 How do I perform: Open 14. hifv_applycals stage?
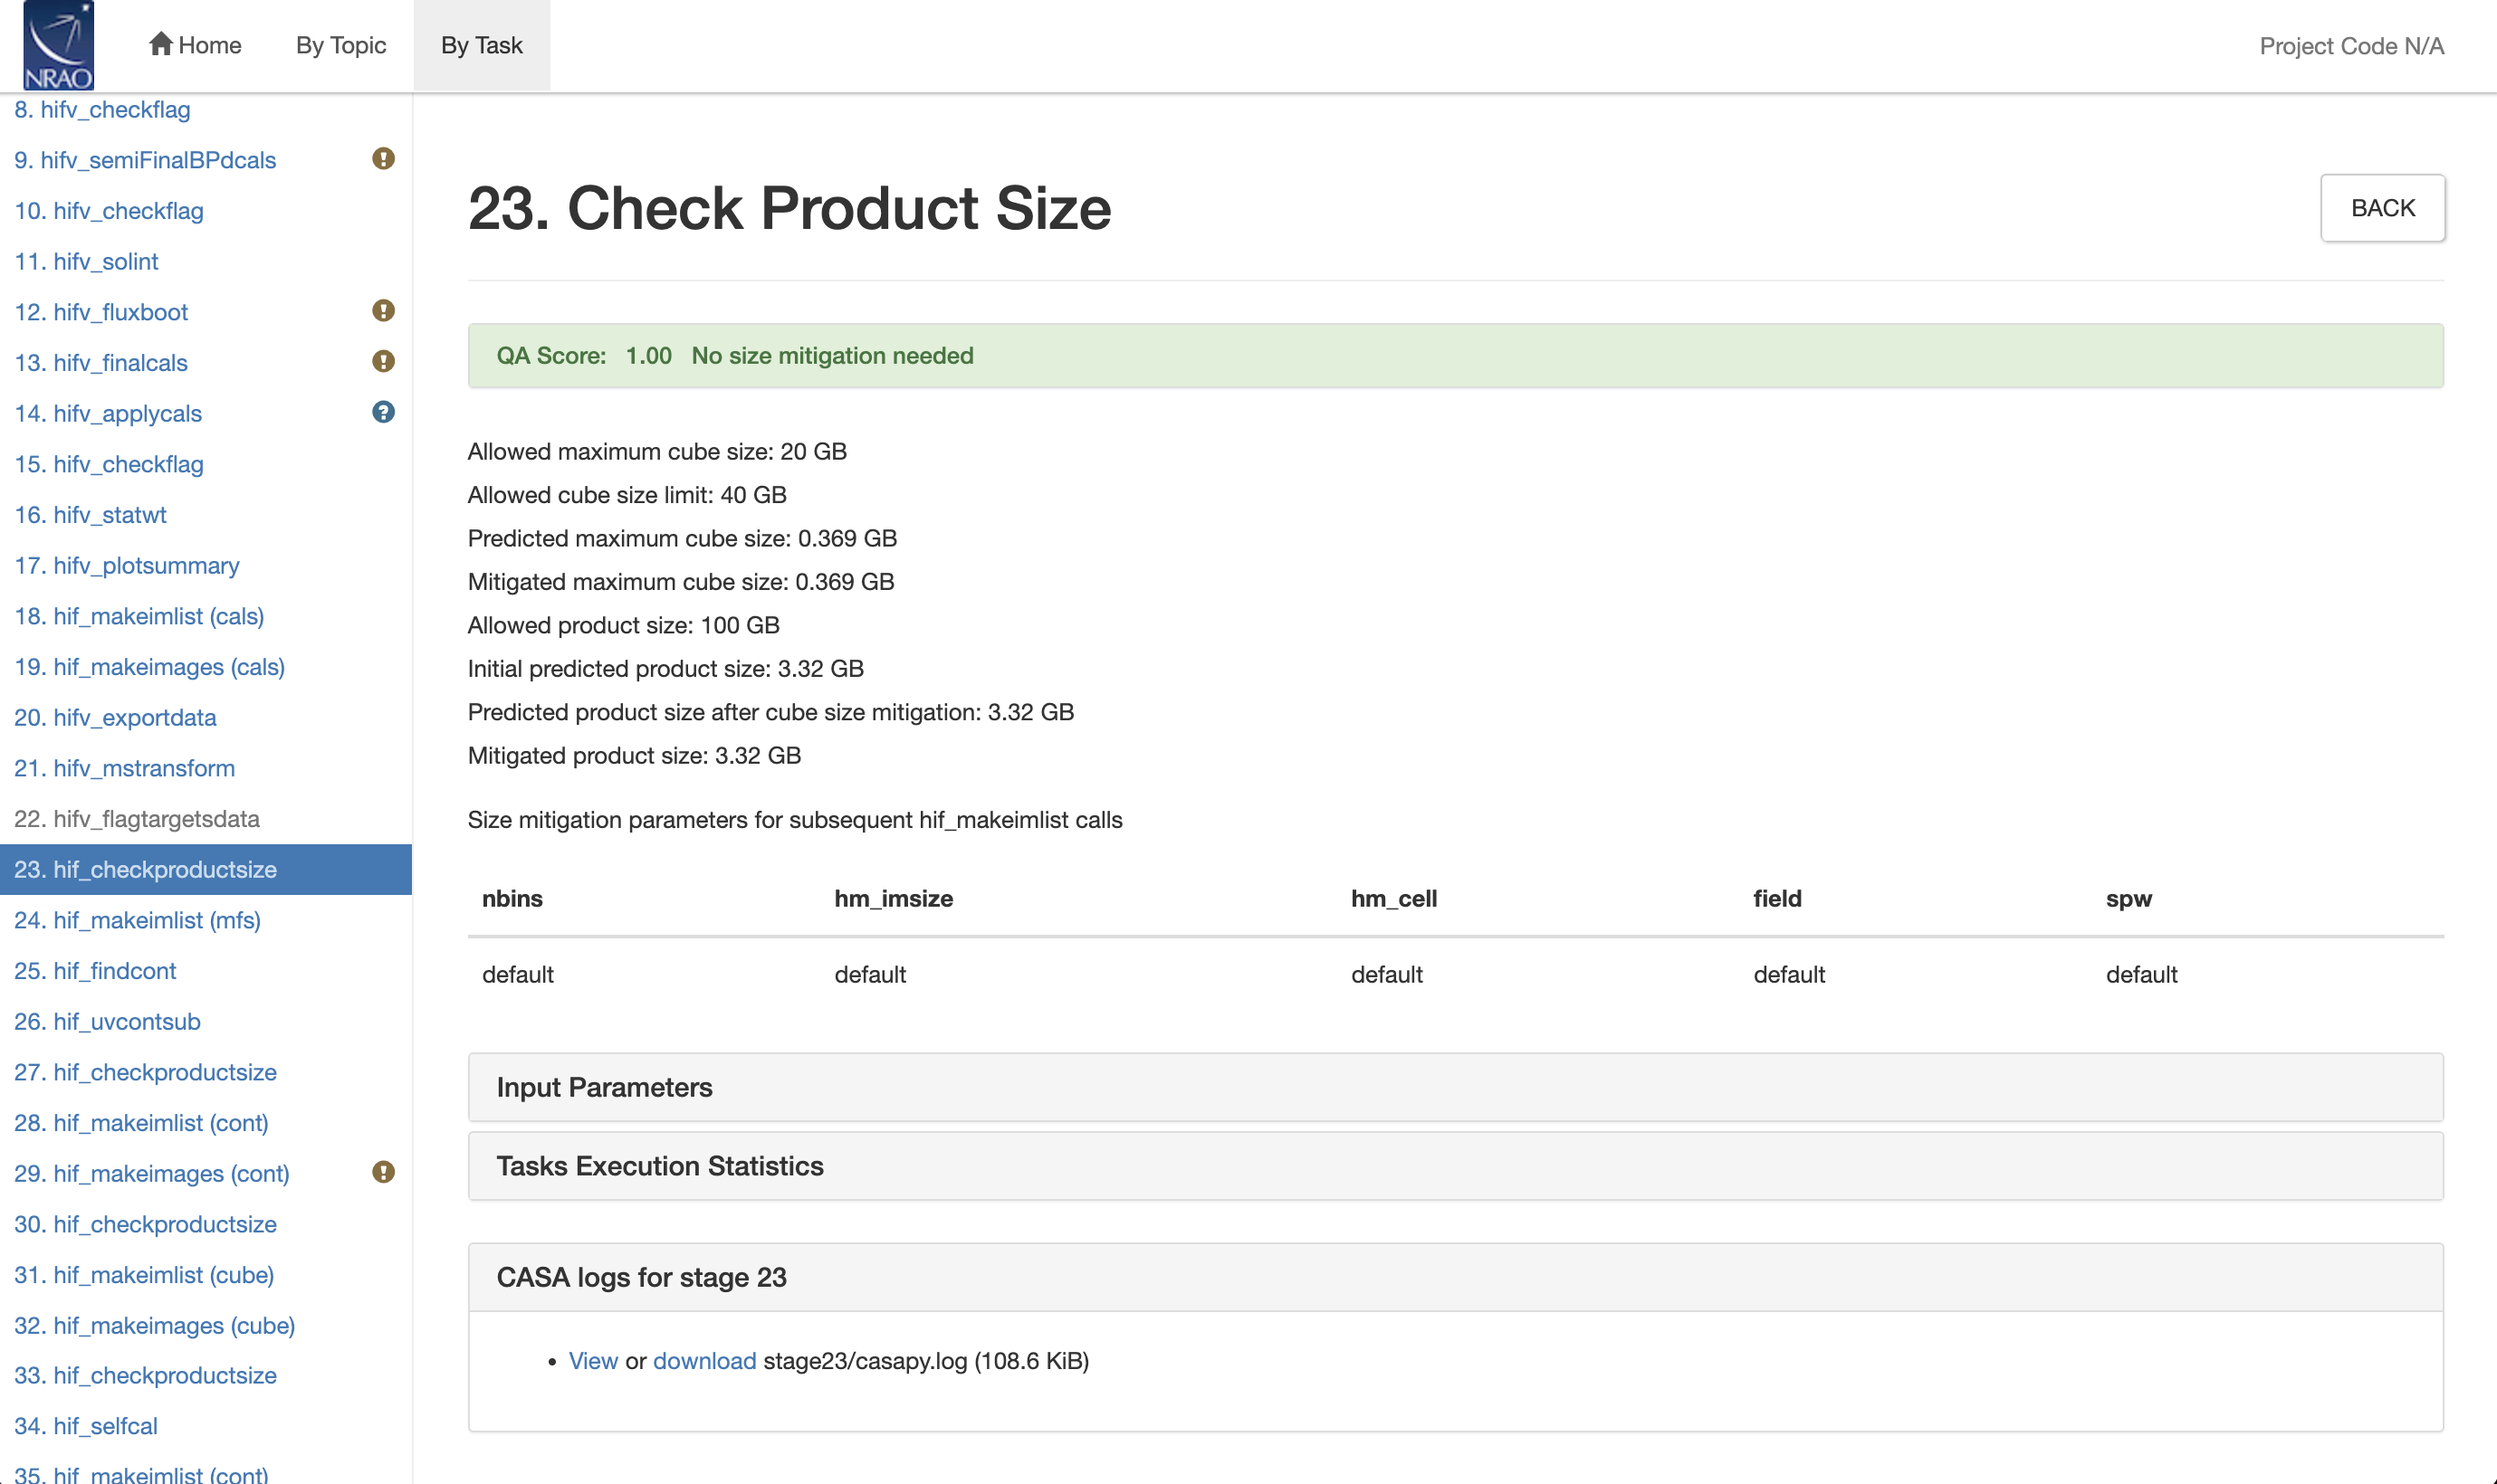(x=108, y=414)
